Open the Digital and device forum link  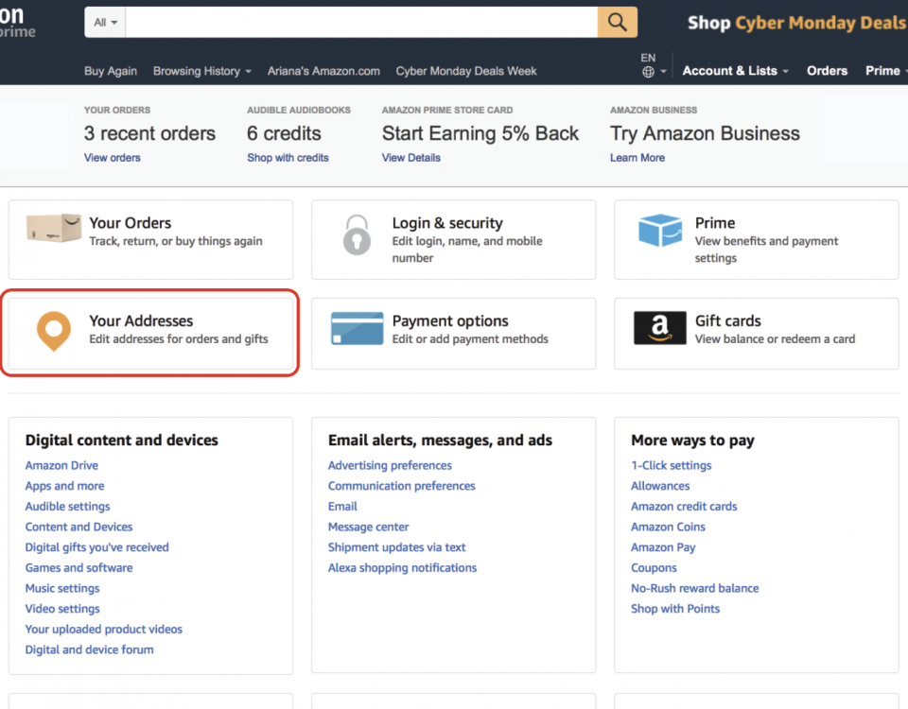tap(89, 649)
